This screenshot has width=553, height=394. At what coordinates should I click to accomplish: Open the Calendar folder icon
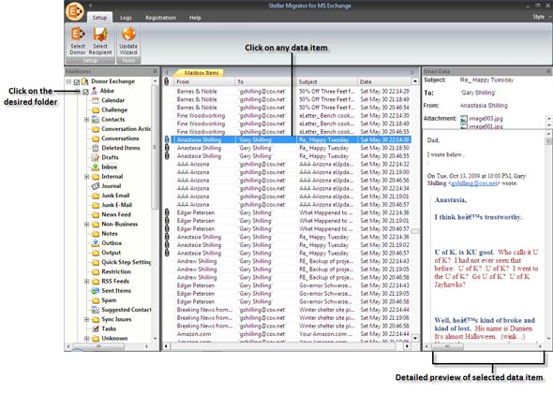[96, 100]
